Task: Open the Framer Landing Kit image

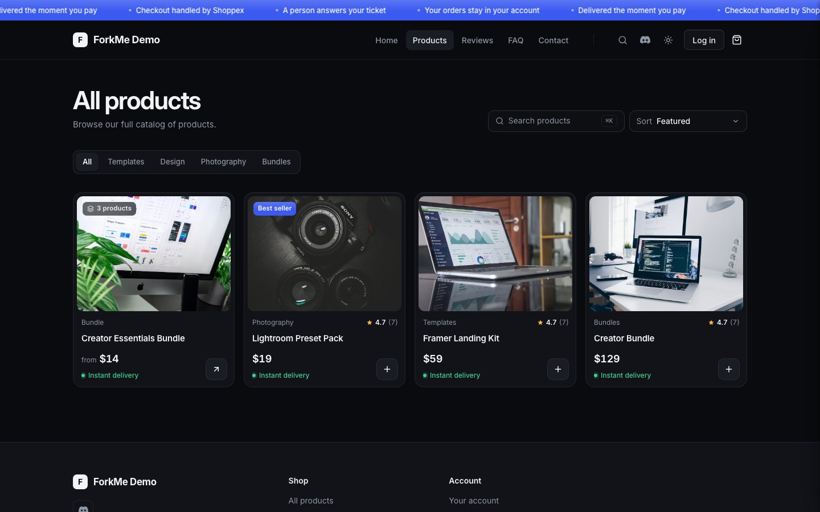Action: coord(495,254)
